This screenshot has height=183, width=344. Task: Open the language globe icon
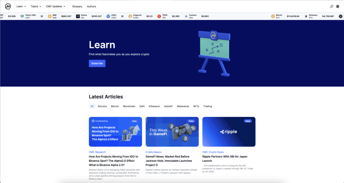tap(338, 6)
